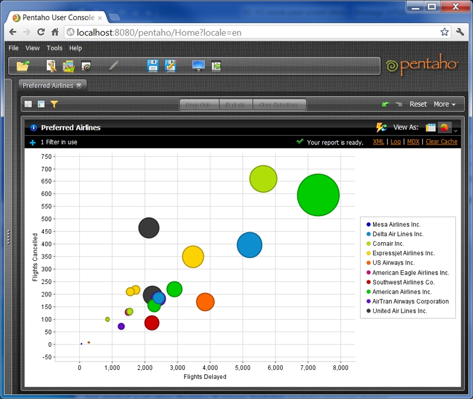473x399 pixels.
Task: Switch View As to the table icon
Action: [430, 127]
